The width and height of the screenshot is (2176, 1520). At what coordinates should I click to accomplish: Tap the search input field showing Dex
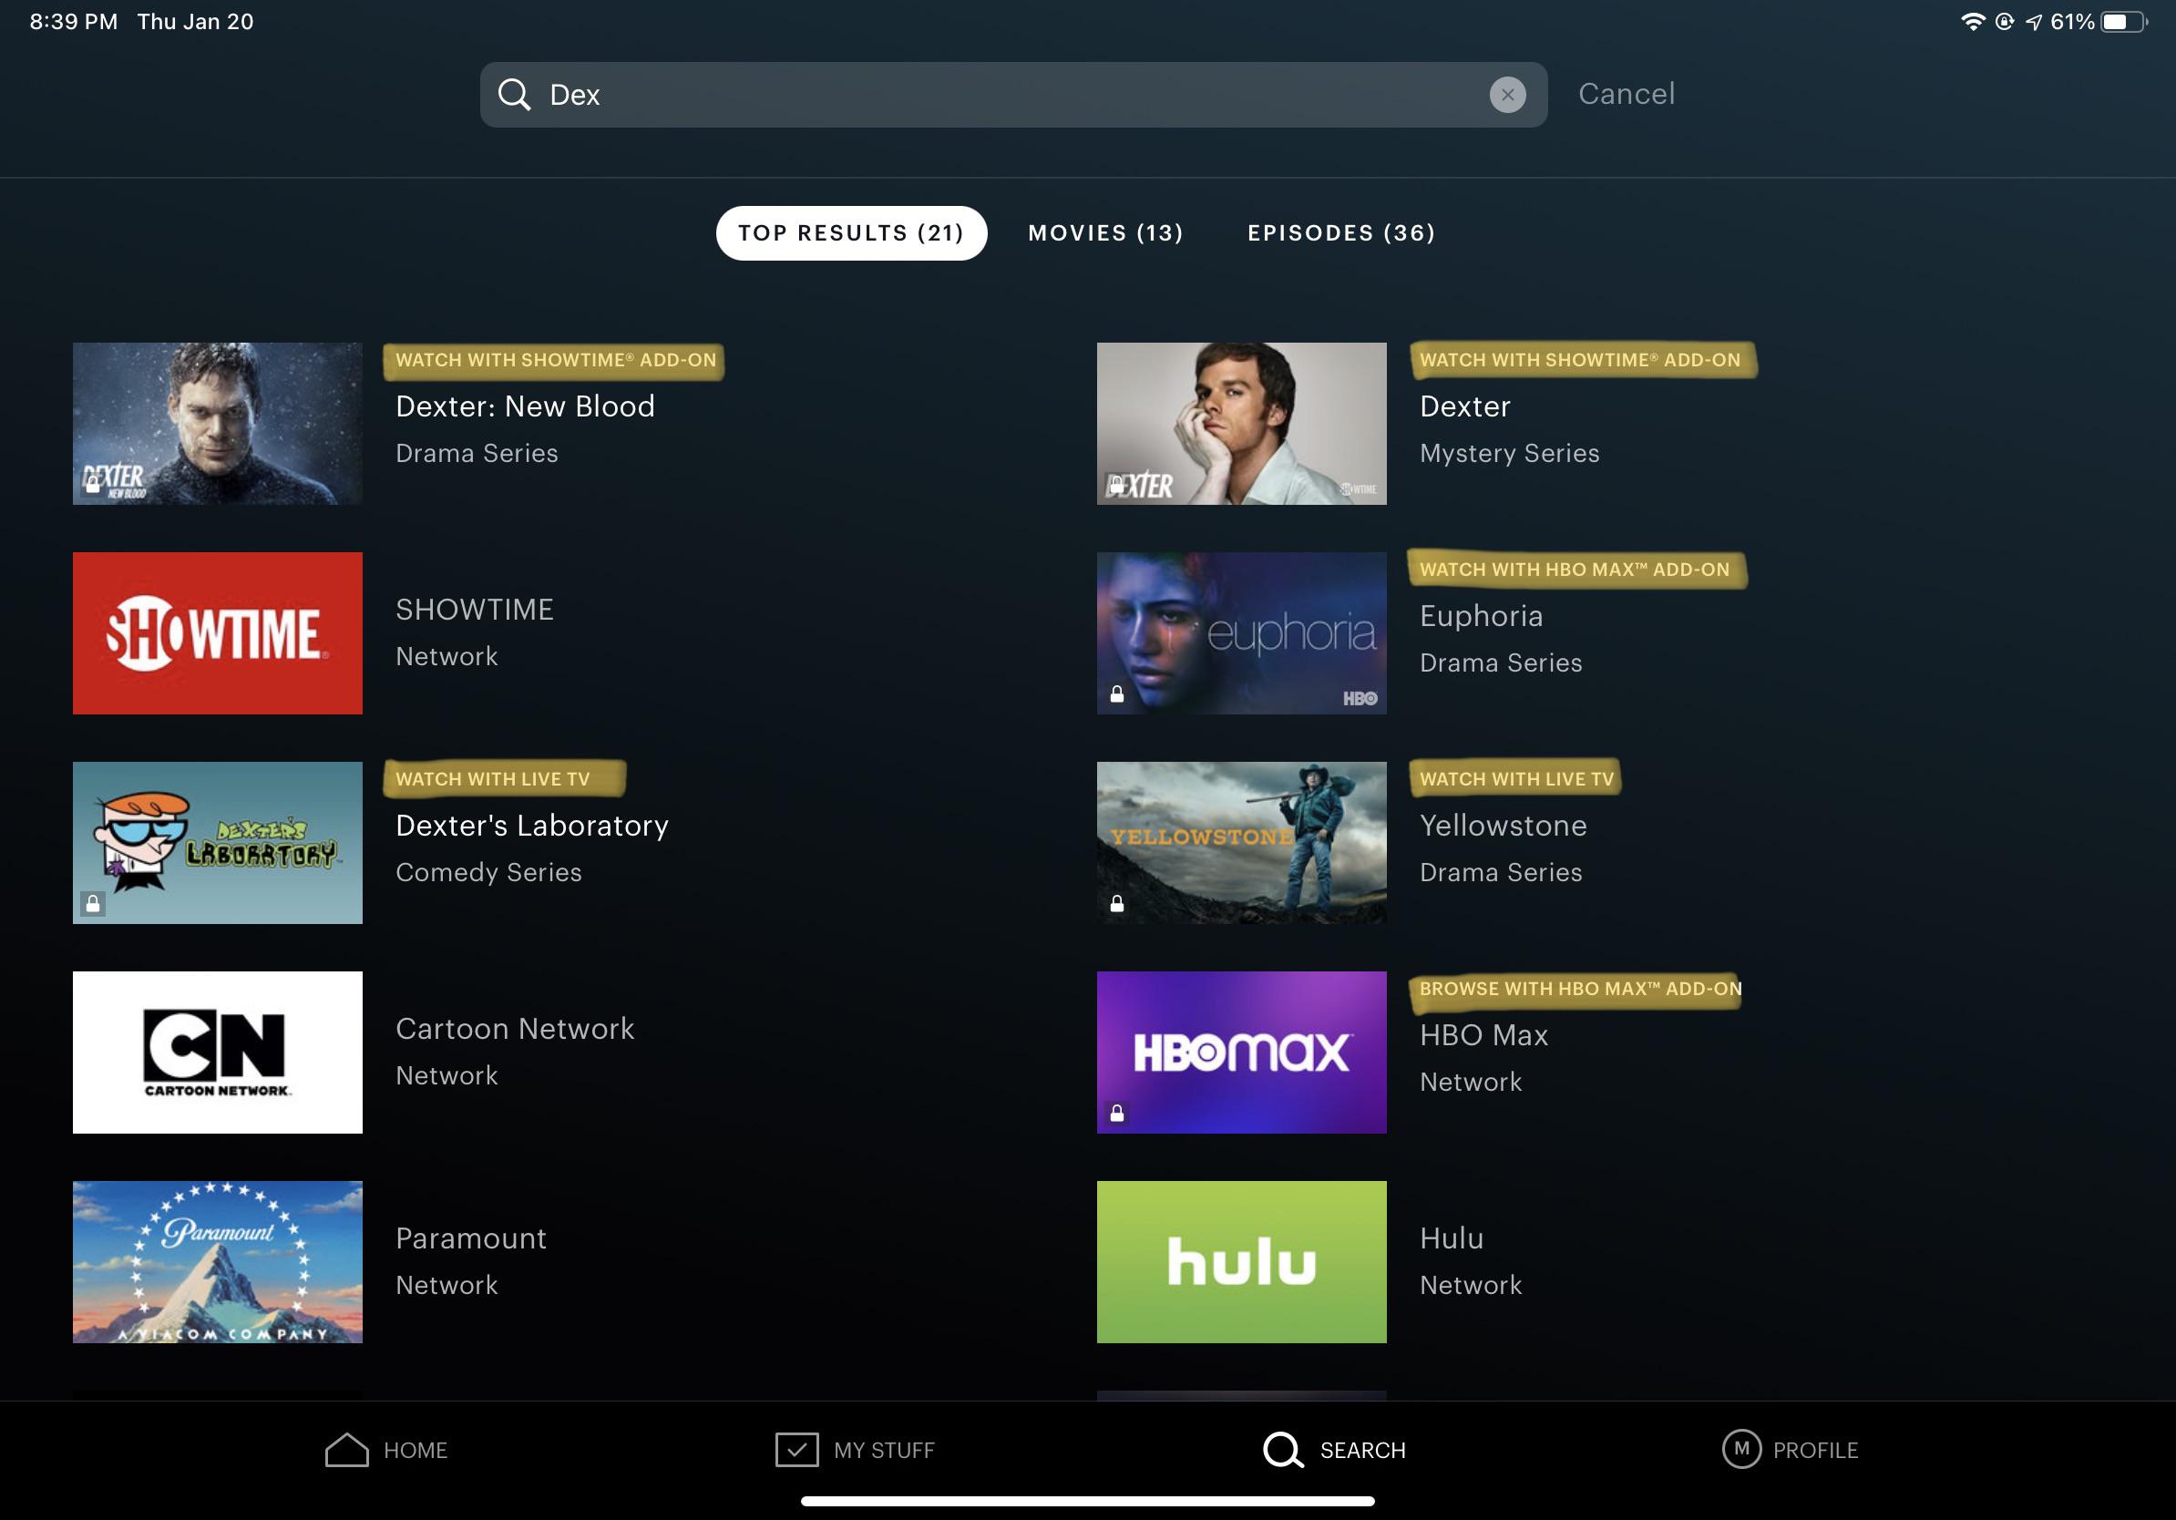click(x=948, y=94)
